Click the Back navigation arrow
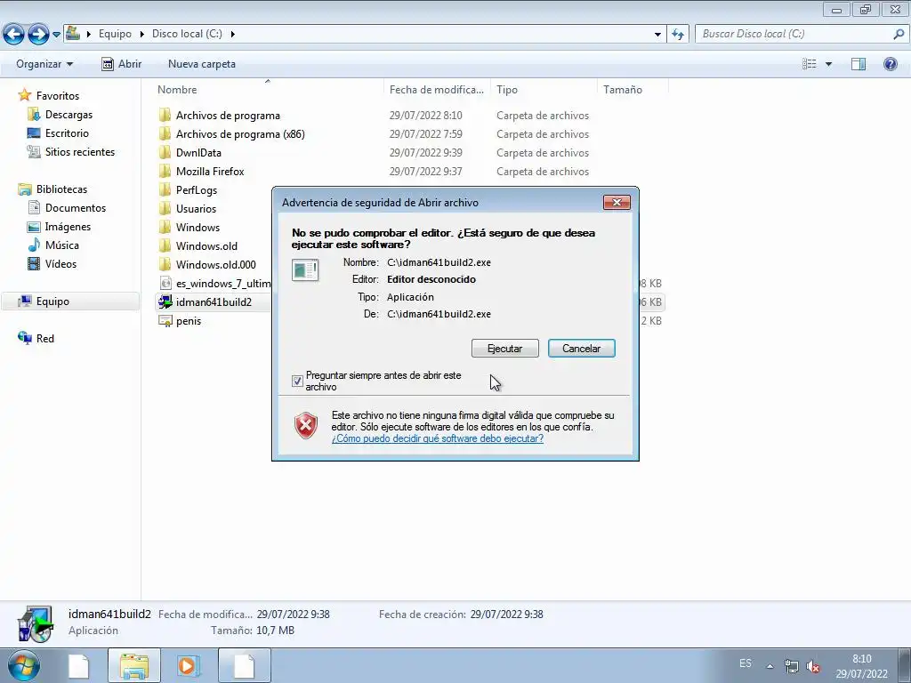911x683 pixels. coord(13,35)
